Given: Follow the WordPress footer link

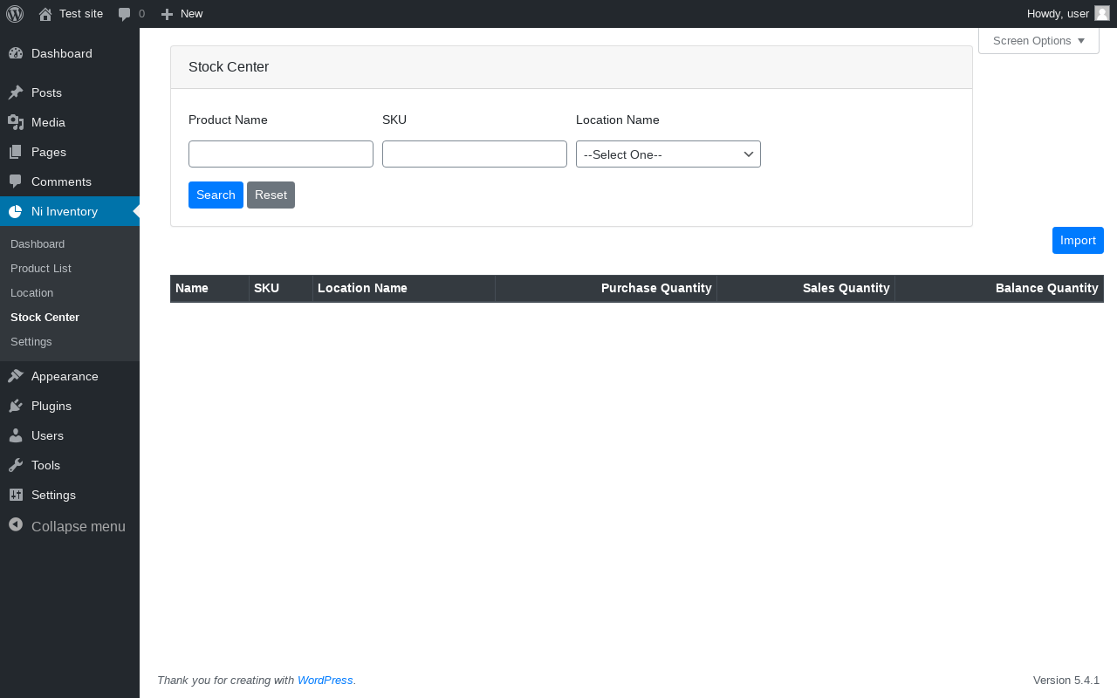Looking at the screenshot, I should coord(325,681).
